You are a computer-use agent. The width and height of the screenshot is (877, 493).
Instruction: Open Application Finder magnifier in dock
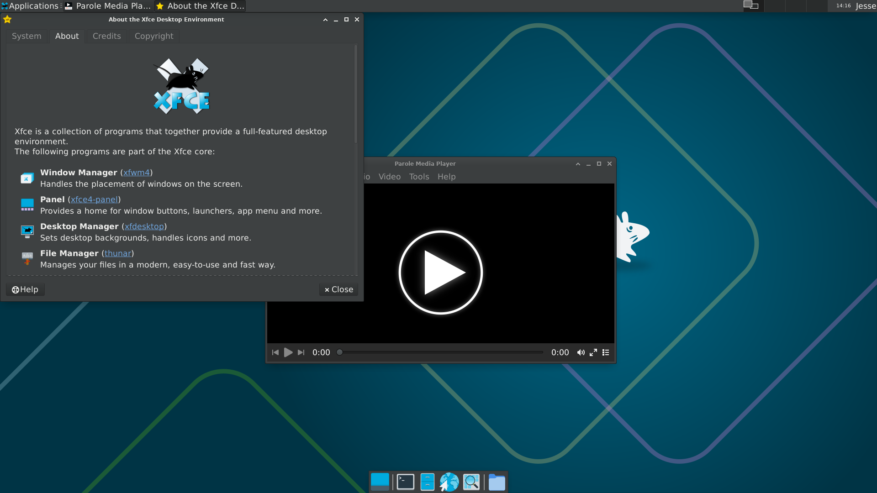click(471, 482)
